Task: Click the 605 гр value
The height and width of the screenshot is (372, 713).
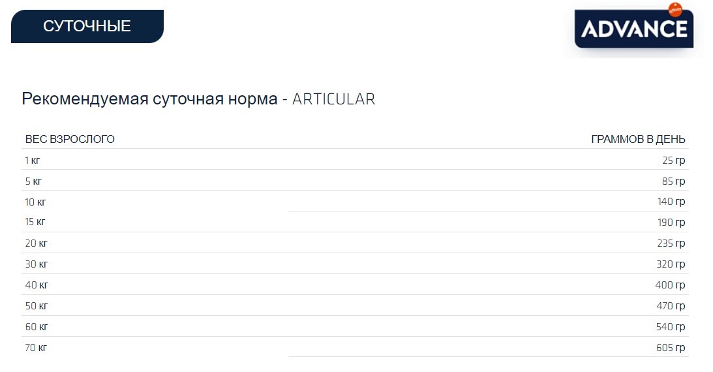Action: (671, 348)
